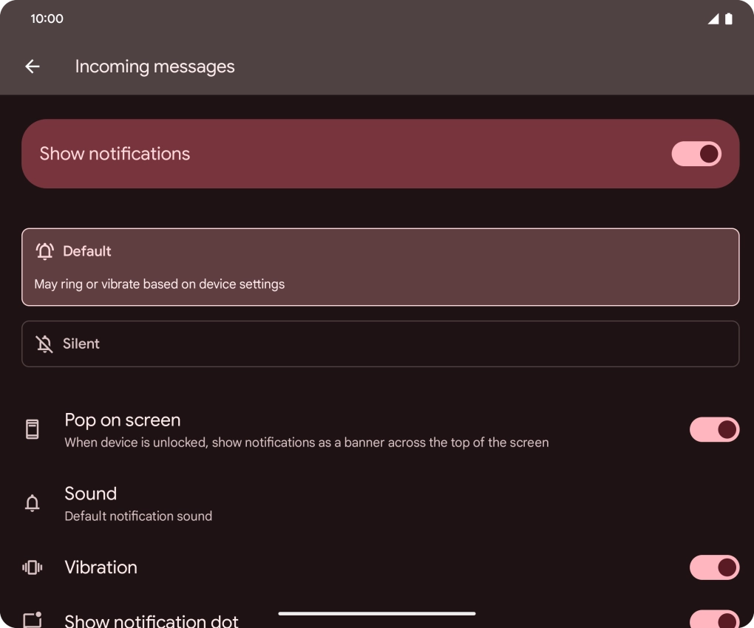Image resolution: width=754 pixels, height=628 pixels.
Task: Click the bell icon beside Sound
Action: click(x=32, y=503)
